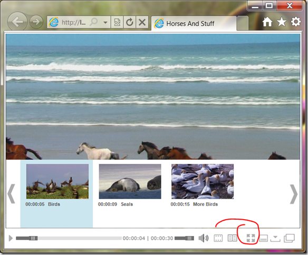
Task: Toggle the fullscreen arrows icon
Action: pyautogui.click(x=251, y=238)
